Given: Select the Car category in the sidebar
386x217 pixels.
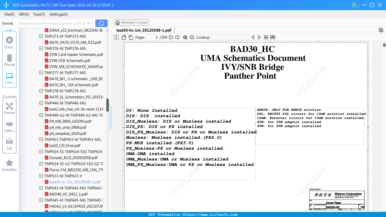Looking at the screenshot, I should (x=9, y=144).
